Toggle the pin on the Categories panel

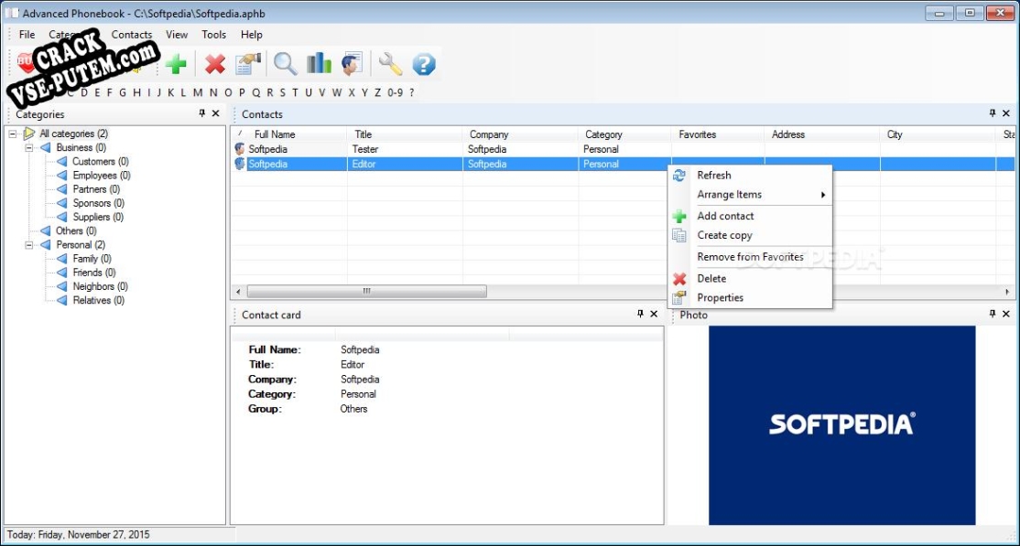coord(201,113)
